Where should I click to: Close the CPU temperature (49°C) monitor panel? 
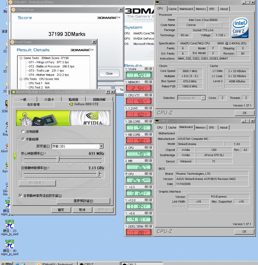pyautogui.click(x=150, y=147)
